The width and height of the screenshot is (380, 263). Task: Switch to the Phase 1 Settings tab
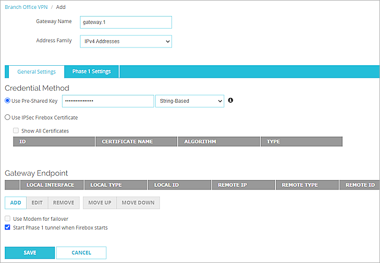click(91, 71)
